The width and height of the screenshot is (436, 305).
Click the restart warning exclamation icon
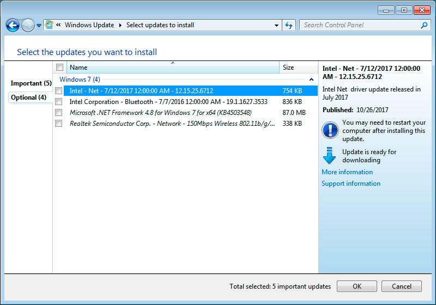tap(330, 130)
